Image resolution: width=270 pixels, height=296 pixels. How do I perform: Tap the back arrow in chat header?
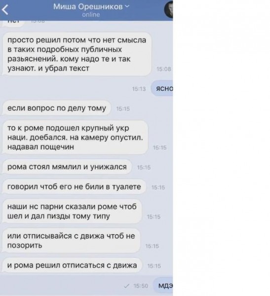(x=5, y=10)
